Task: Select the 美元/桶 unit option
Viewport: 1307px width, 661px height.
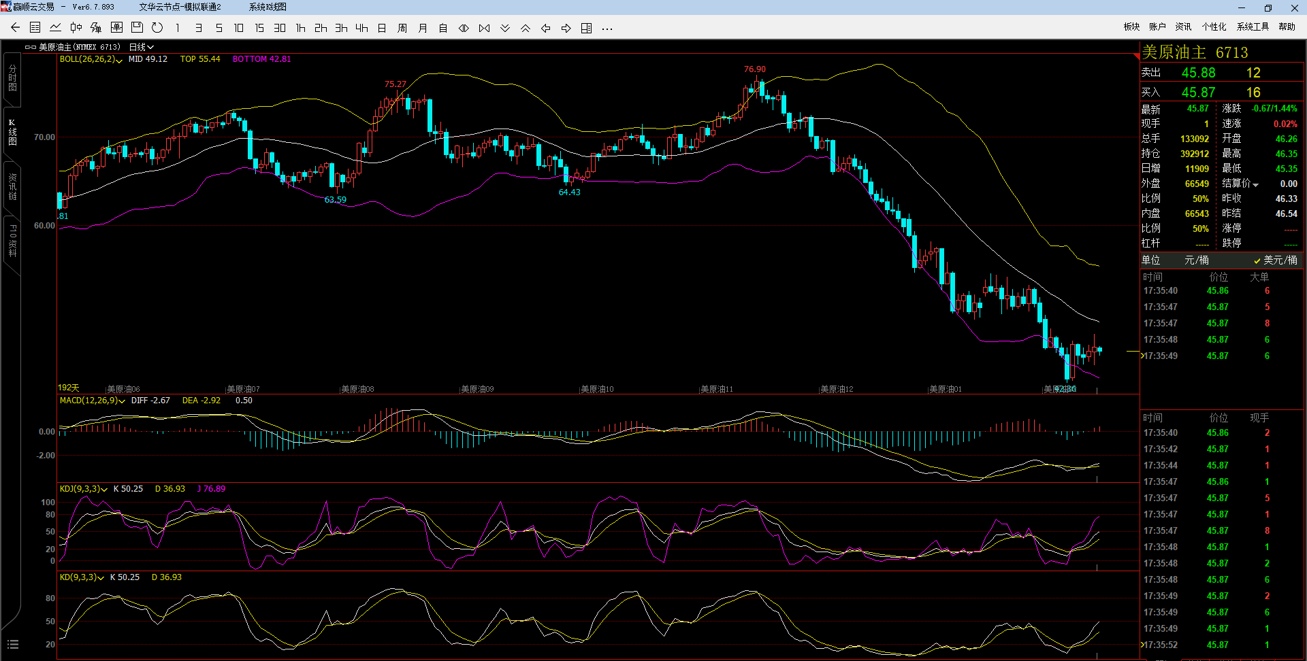Action: 1275,260
